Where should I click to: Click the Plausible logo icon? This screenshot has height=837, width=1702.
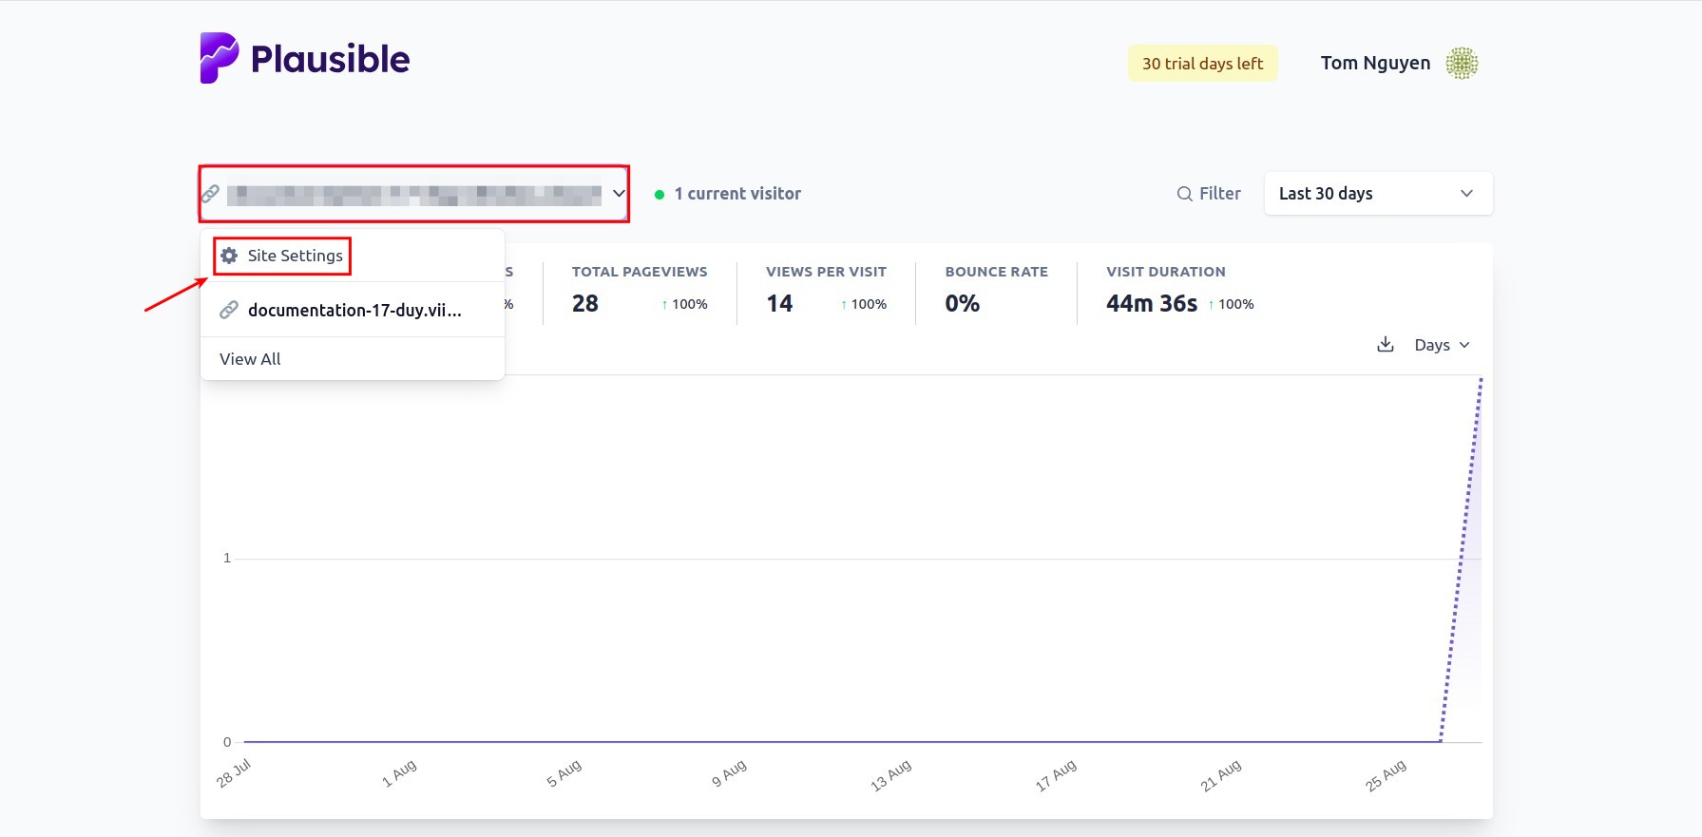219,58
